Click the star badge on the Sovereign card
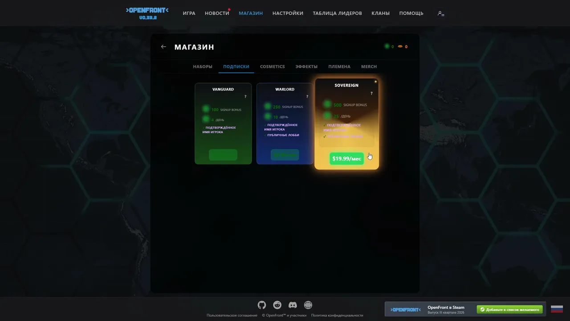 click(375, 82)
